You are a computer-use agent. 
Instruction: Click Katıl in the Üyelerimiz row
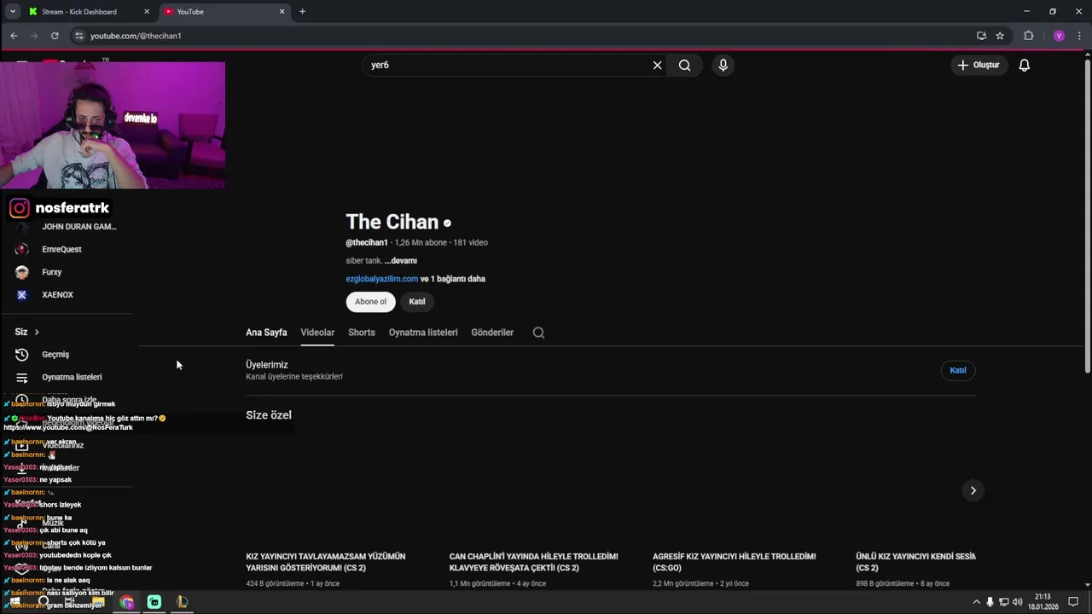958,370
